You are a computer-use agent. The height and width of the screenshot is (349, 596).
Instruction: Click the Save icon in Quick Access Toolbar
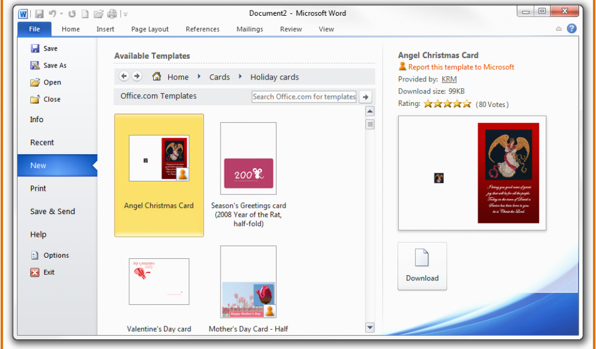[x=39, y=14]
